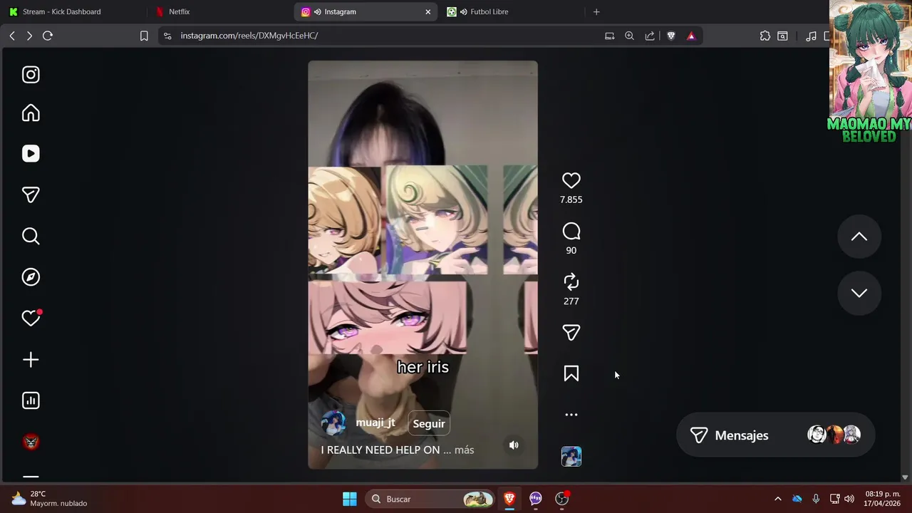Open Instagram home feed from sidebar
912x513 pixels.
31,113
